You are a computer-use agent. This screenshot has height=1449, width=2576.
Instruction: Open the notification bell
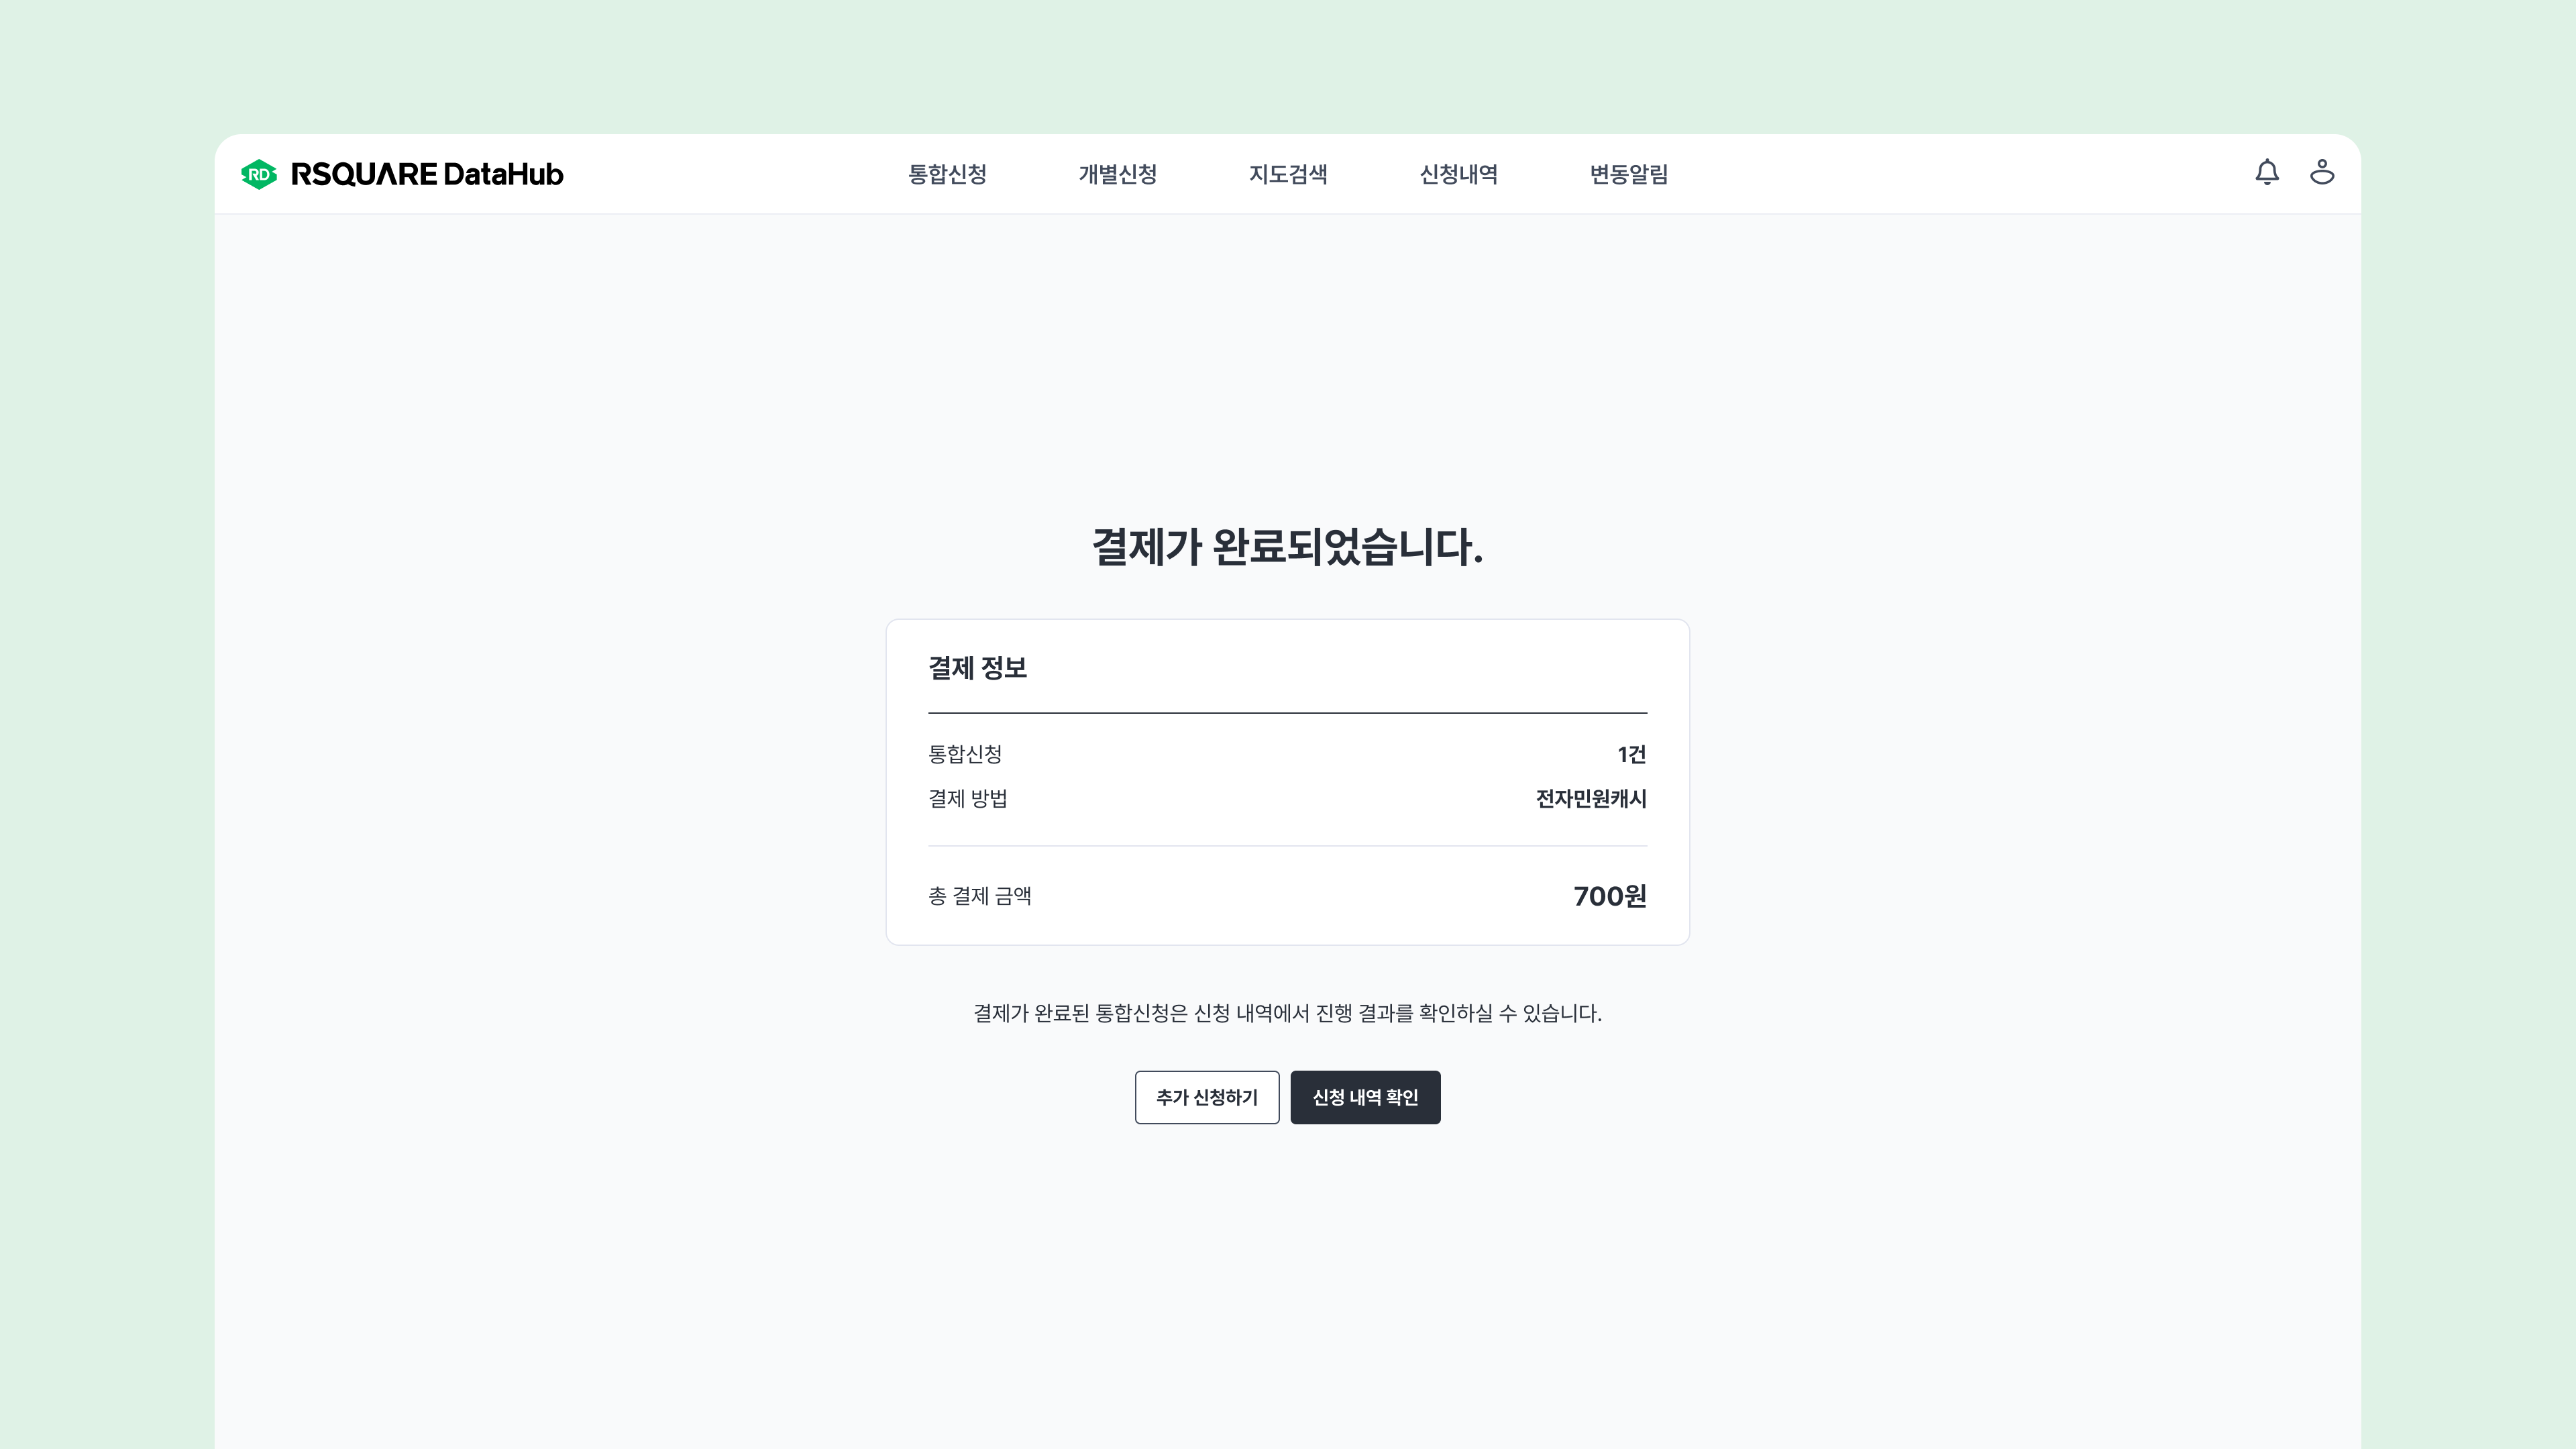pos(2267,173)
